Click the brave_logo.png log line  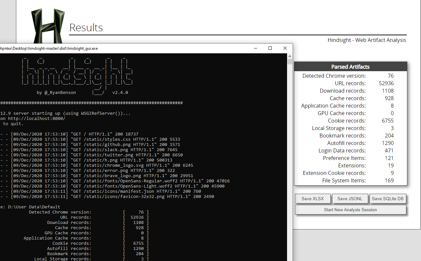pos(96,176)
